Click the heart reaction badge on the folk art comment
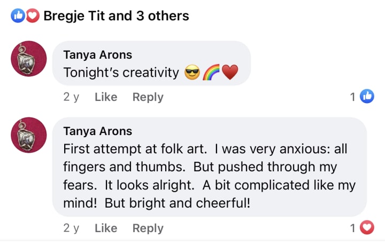The height and width of the screenshot is (245, 385). coord(367,228)
